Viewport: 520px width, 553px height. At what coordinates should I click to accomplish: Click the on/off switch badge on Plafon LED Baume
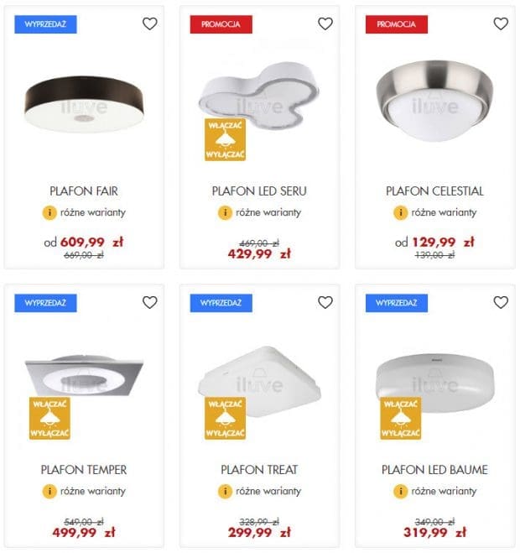pos(400,418)
